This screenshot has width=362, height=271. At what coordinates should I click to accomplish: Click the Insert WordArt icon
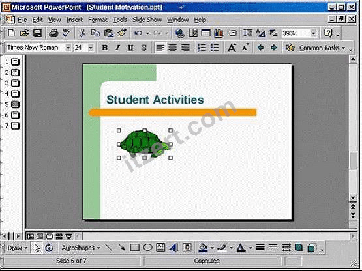(x=173, y=248)
